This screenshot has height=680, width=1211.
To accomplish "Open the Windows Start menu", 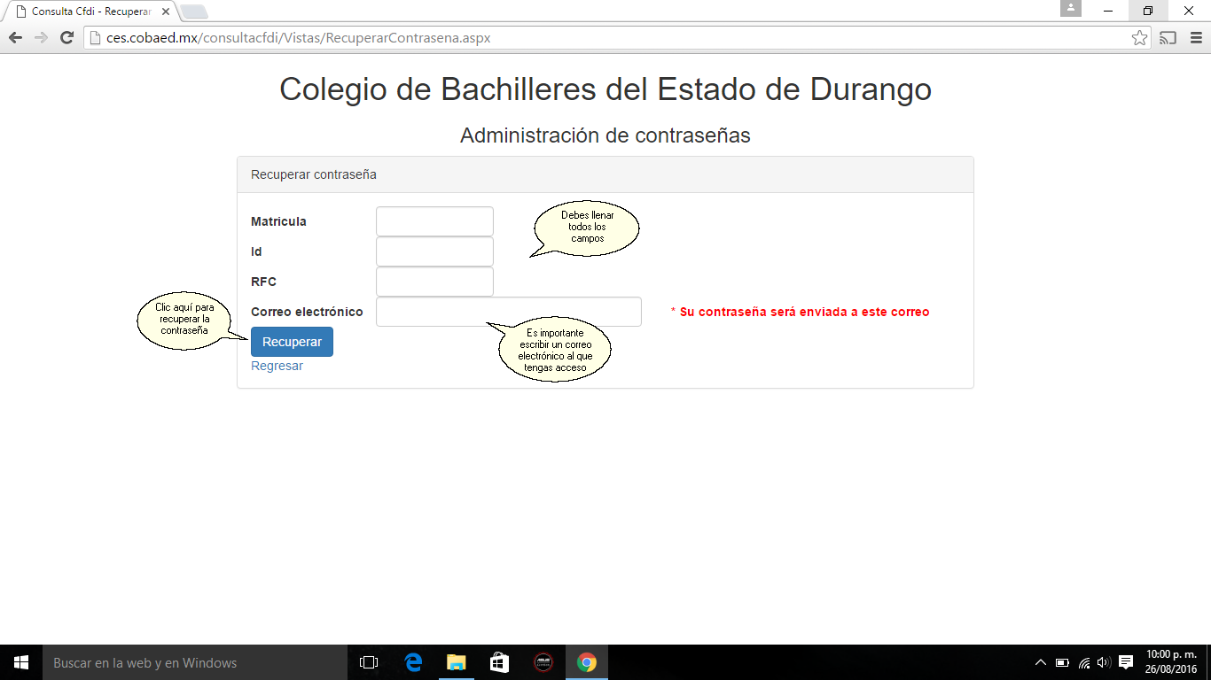I will [x=21, y=662].
